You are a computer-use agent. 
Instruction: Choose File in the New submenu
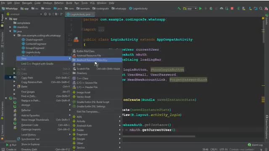point(97,64)
